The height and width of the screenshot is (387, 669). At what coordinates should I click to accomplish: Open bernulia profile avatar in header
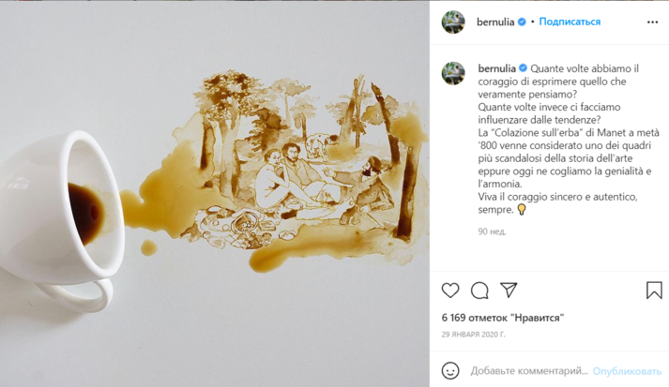453,22
